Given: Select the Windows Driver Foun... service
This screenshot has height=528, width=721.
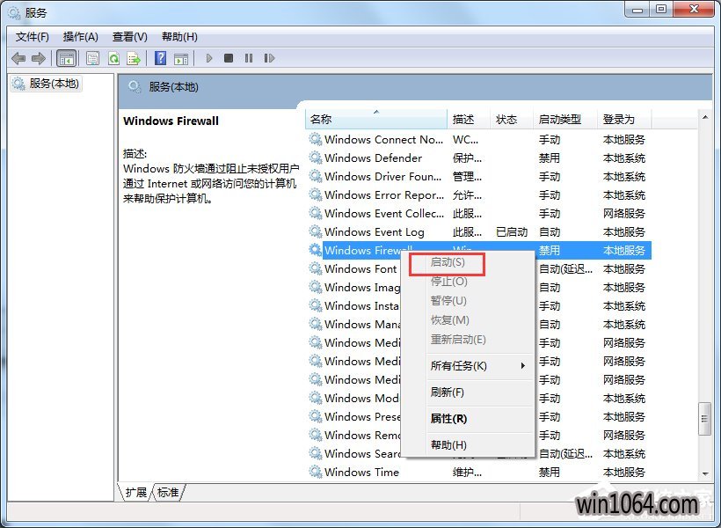Looking at the screenshot, I should coord(478,176).
